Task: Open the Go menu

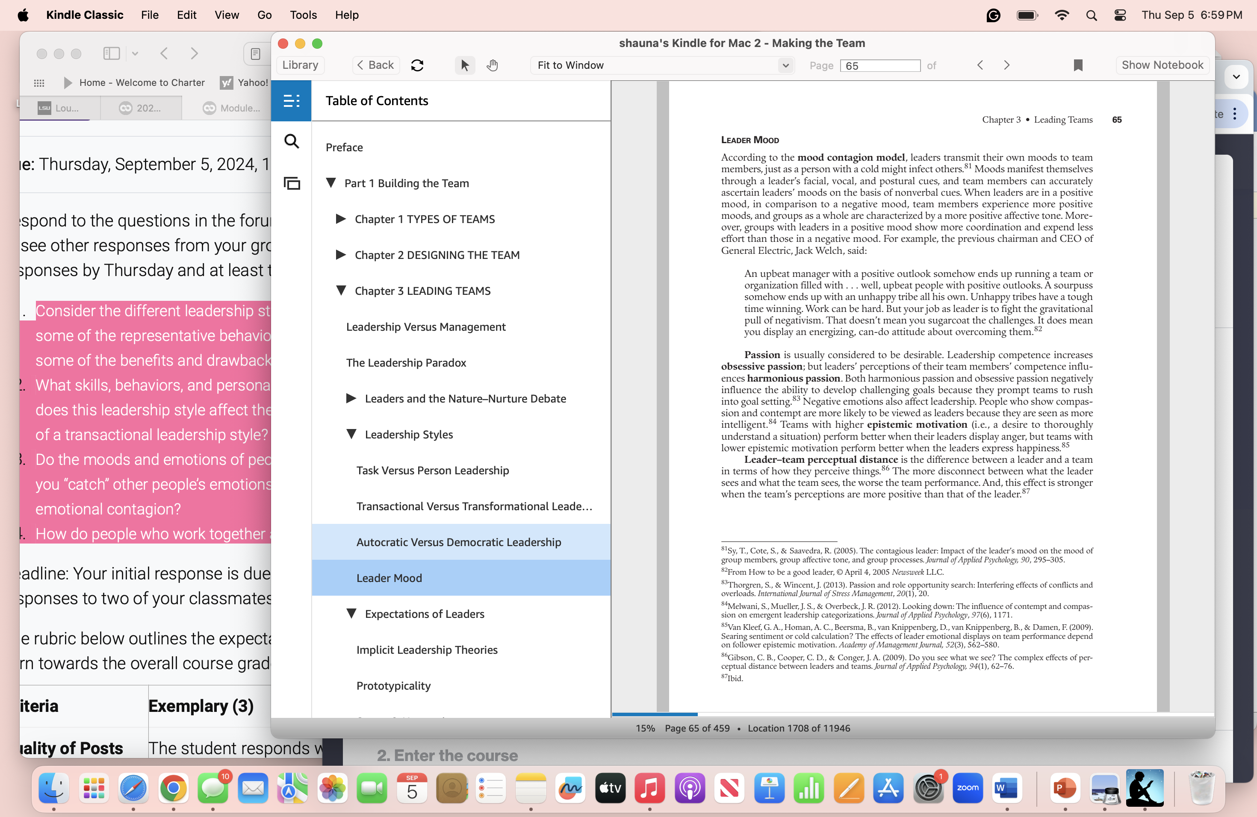Action: pos(264,15)
